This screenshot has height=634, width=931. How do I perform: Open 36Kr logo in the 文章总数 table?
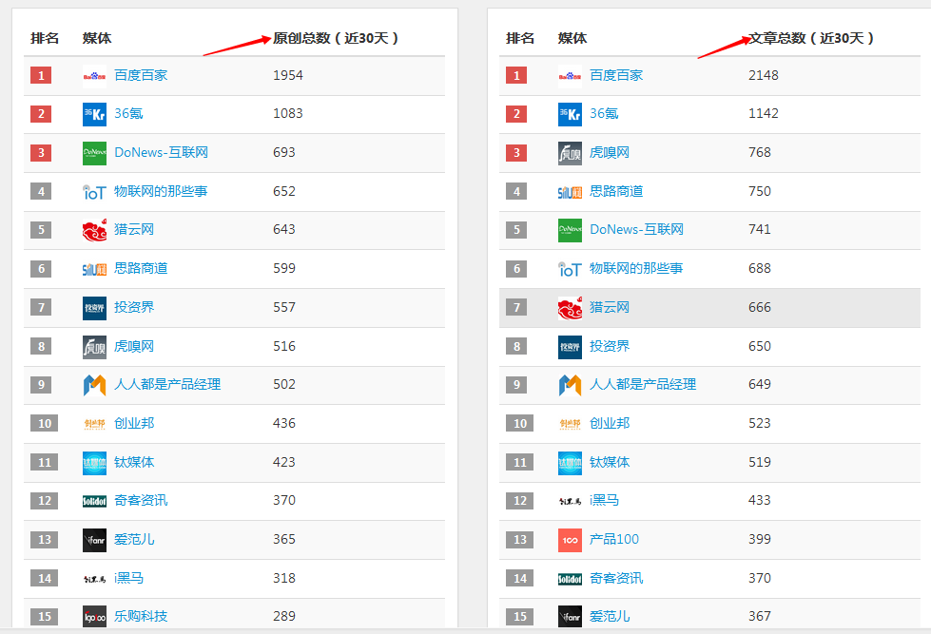(x=570, y=115)
